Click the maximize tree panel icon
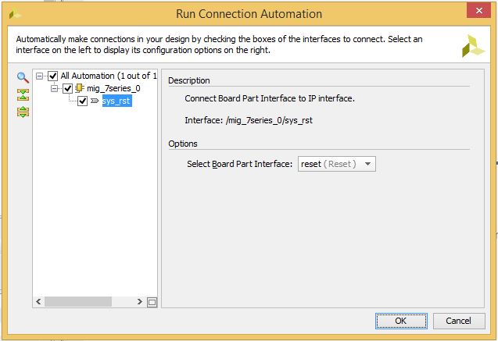Viewport: 498px width, 341px height. pos(152,302)
